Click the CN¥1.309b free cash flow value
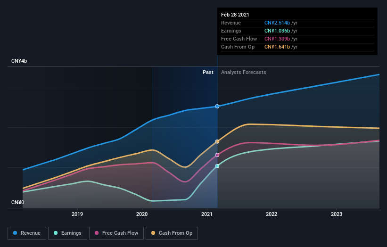 click(277, 39)
